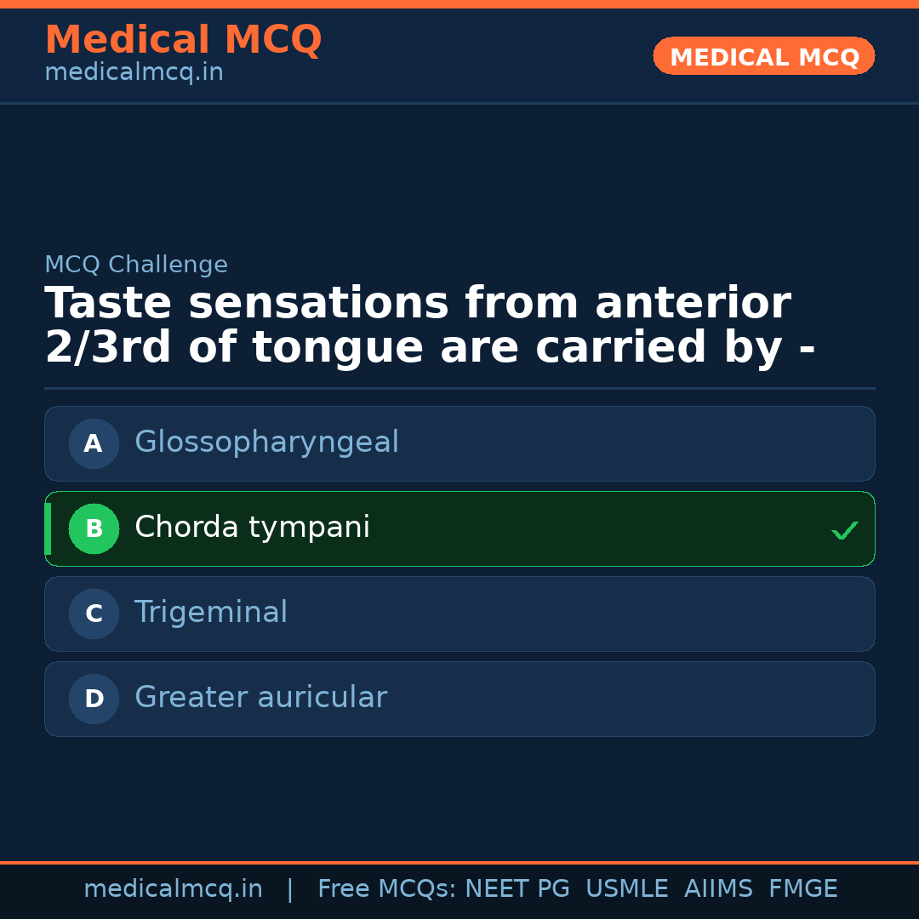This screenshot has width=919, height=919.
Task: Click the green checkmark on Chorda tympani
Action: [844, 530]
